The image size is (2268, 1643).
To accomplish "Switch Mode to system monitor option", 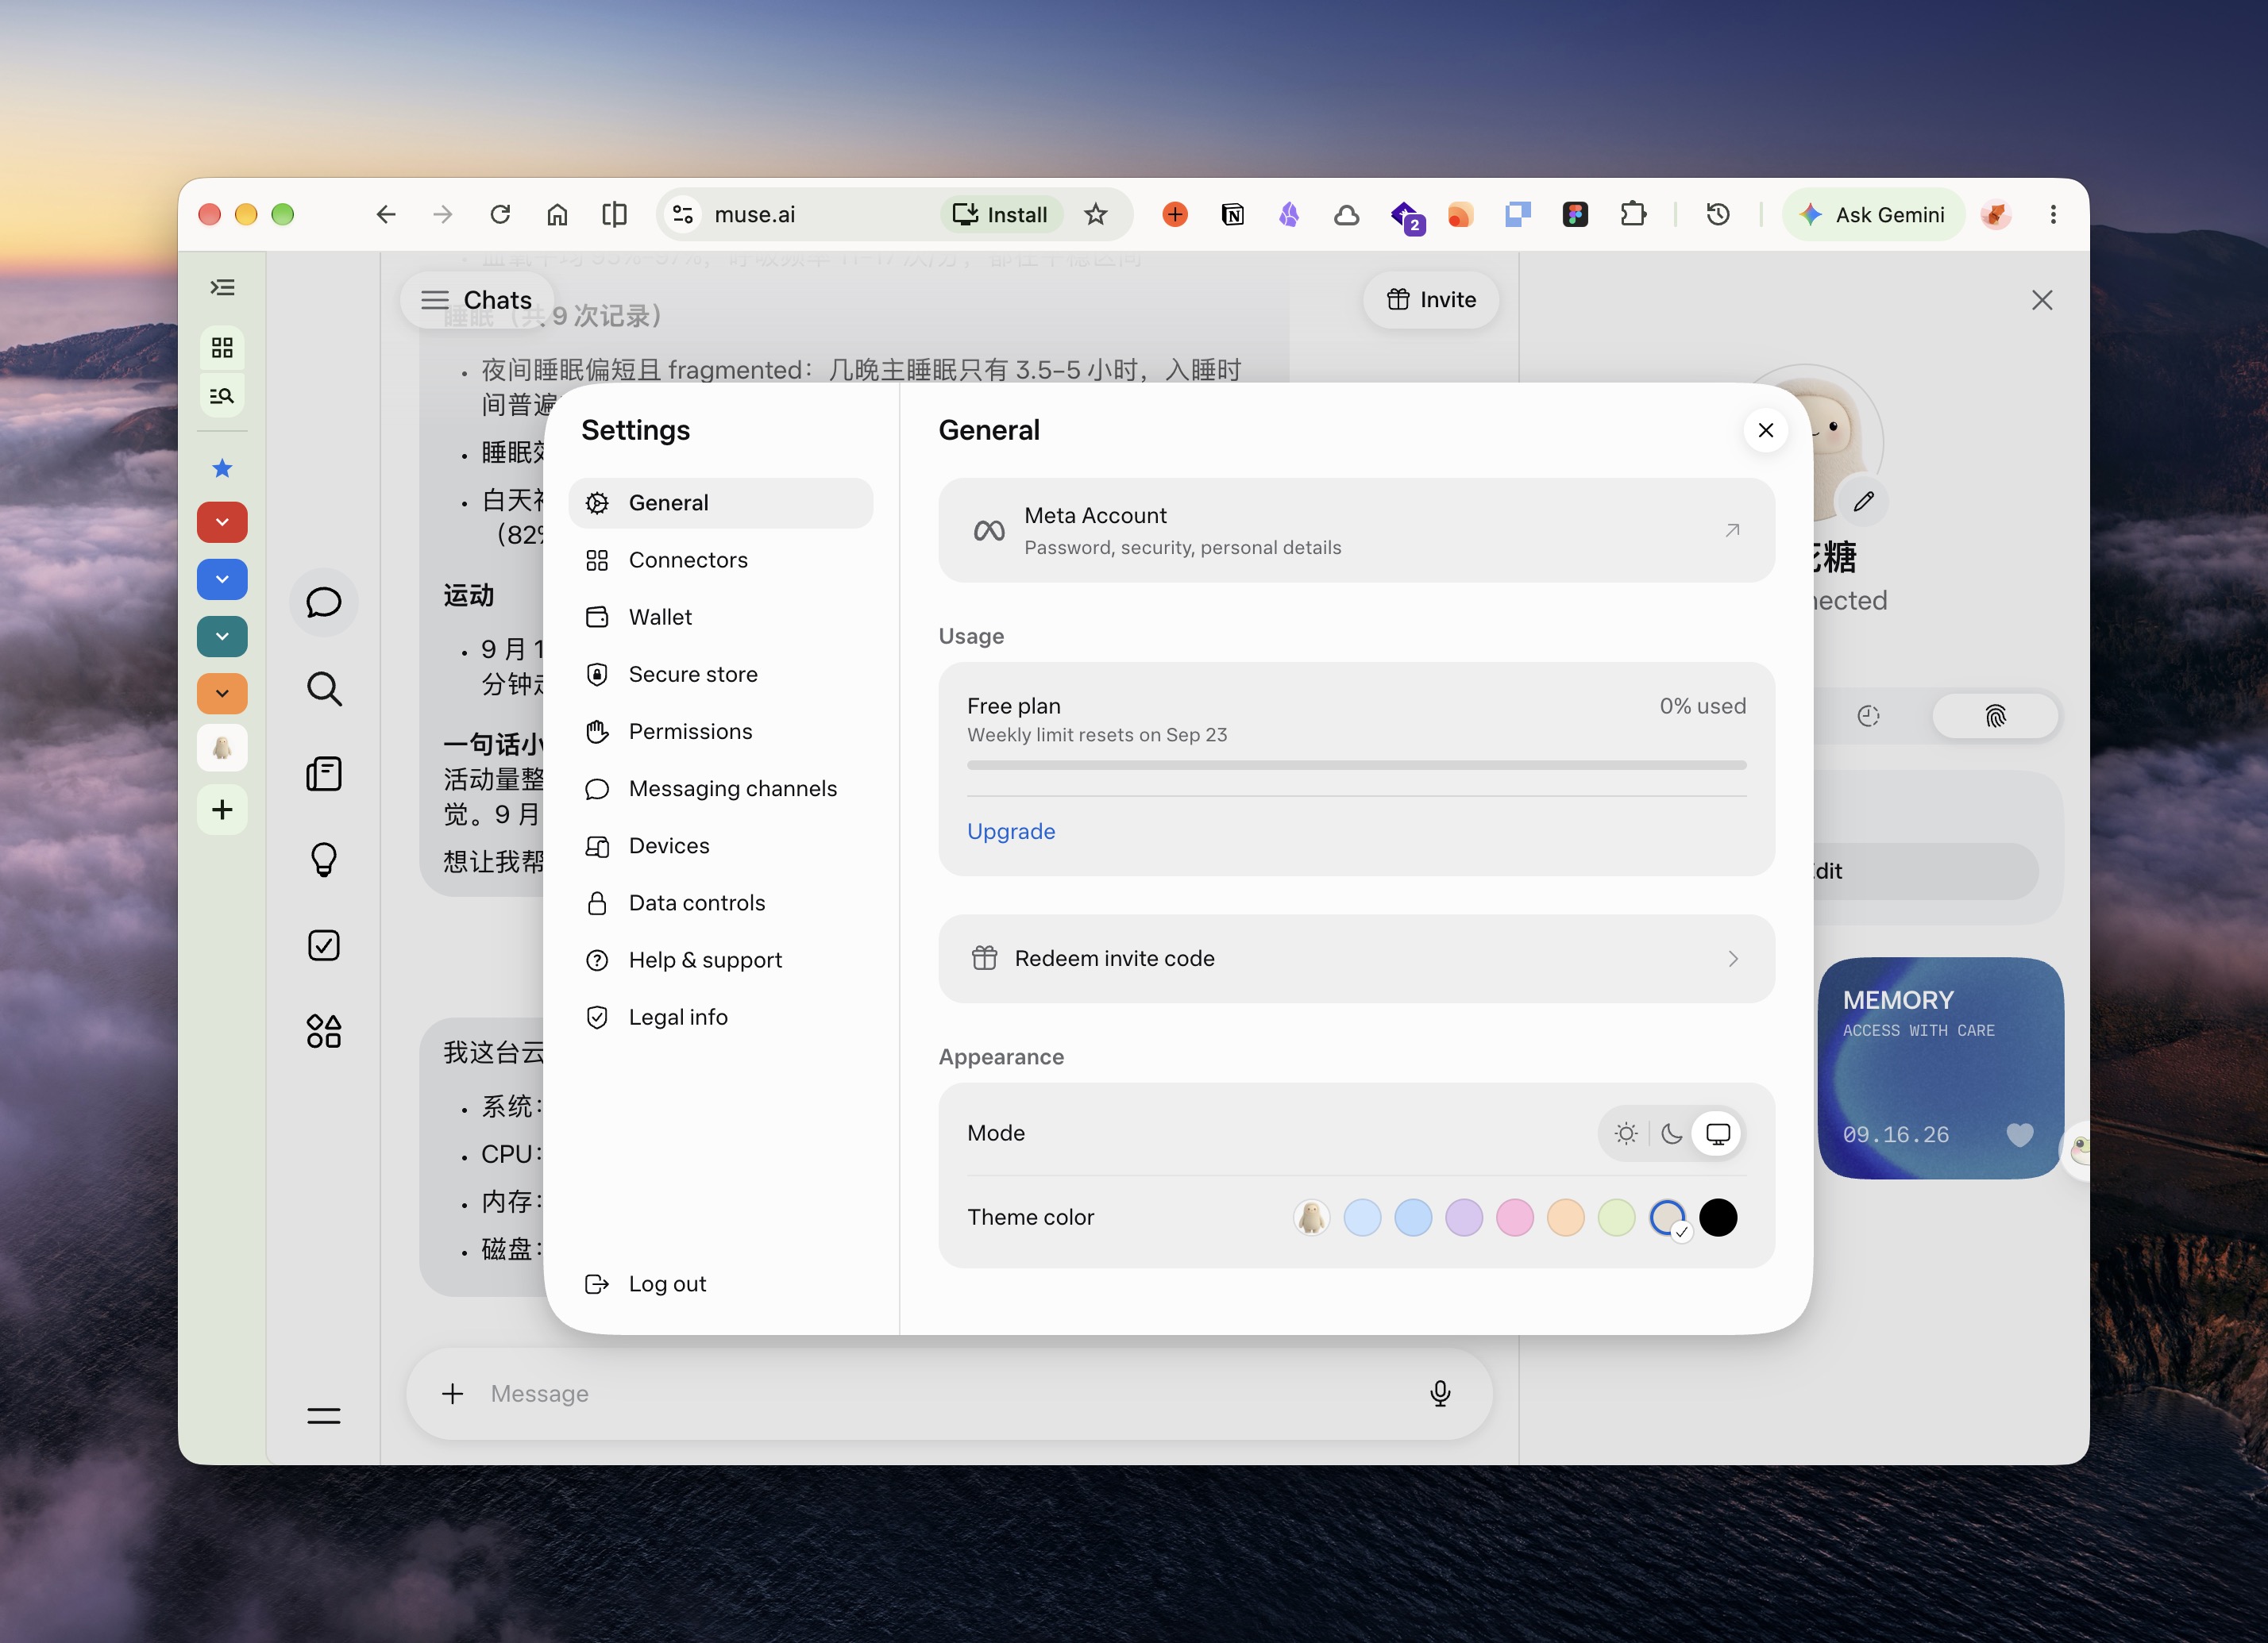I will point(1718,1133).
